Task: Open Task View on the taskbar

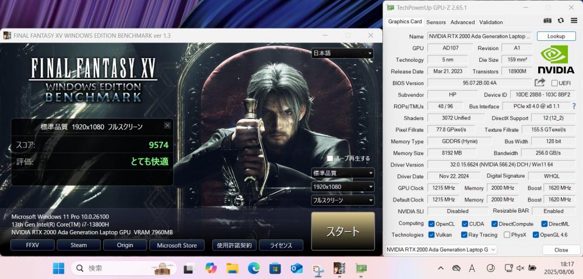Action: tap(189, 268)
